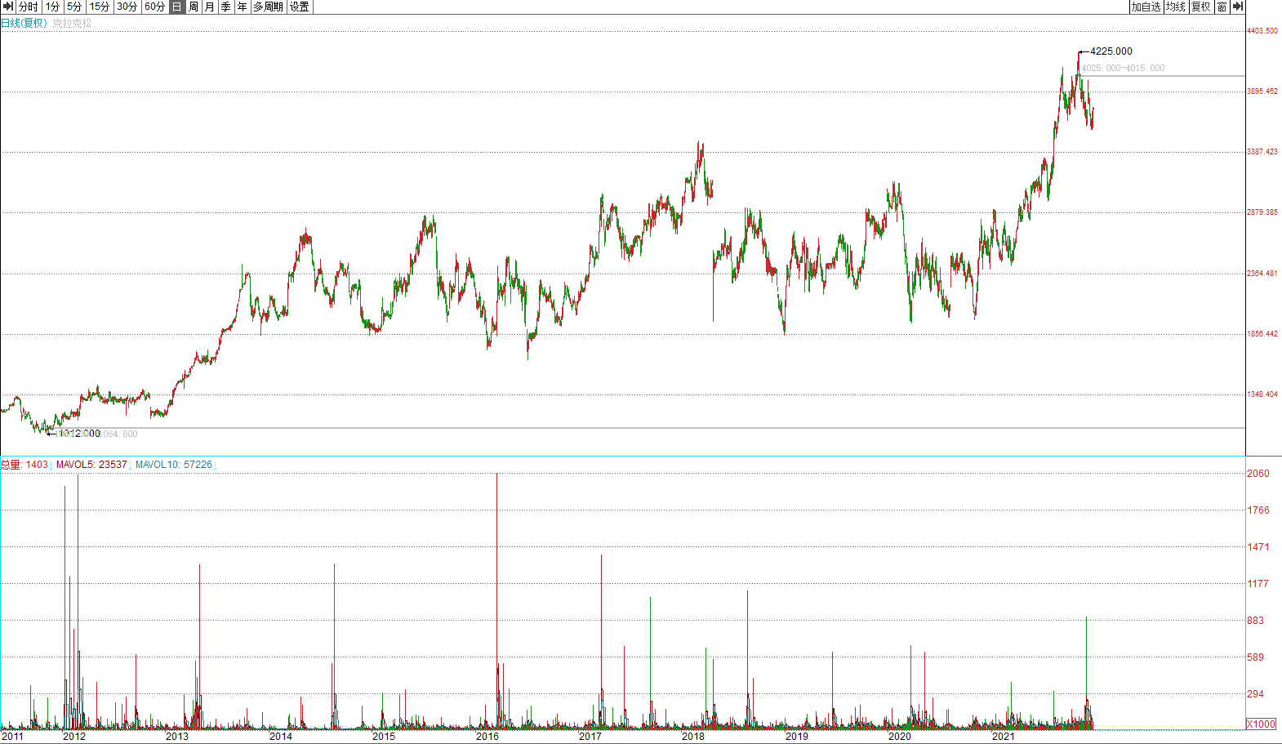The image size is (1282, 744).
Task: Select the 1分 period tab
Action: pos(52,7)
